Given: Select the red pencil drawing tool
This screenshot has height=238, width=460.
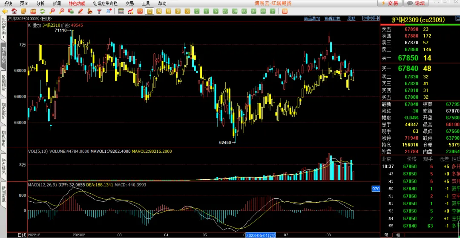Looking at the screenshot, I should [80, 11].
